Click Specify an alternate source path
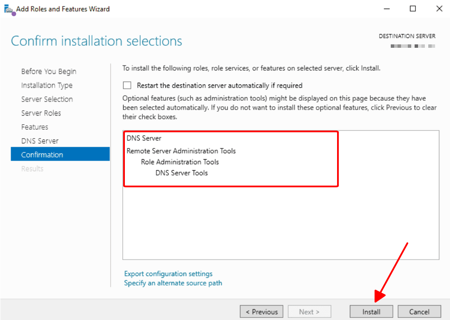450x320 pixels. pyautogui.click(x=173, y=283)
